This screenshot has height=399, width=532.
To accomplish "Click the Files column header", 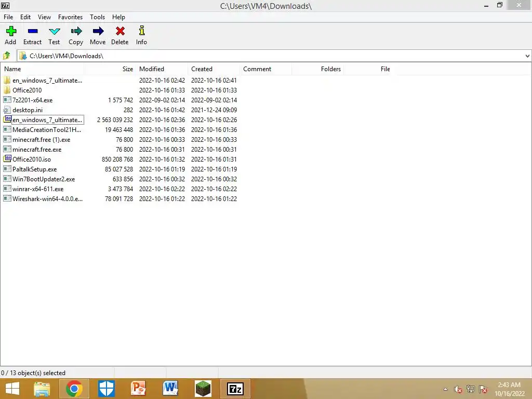I will 369,69.
